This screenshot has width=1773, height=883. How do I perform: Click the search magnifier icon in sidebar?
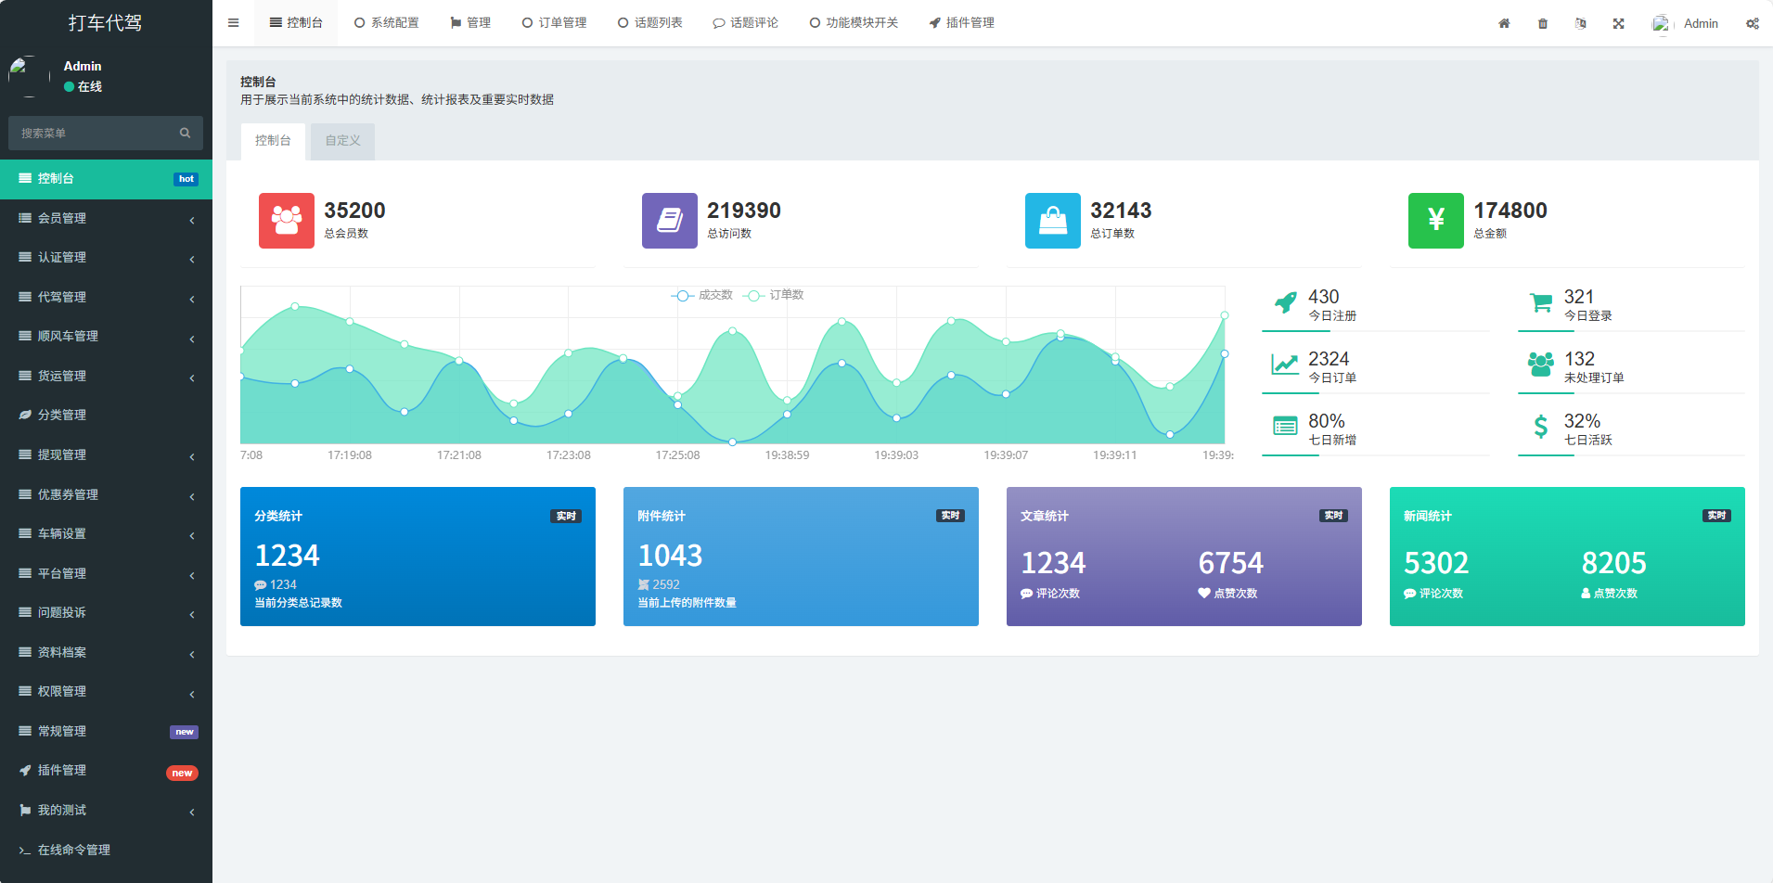(185, 133)
